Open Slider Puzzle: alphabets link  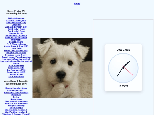click(x=16, y=38)
